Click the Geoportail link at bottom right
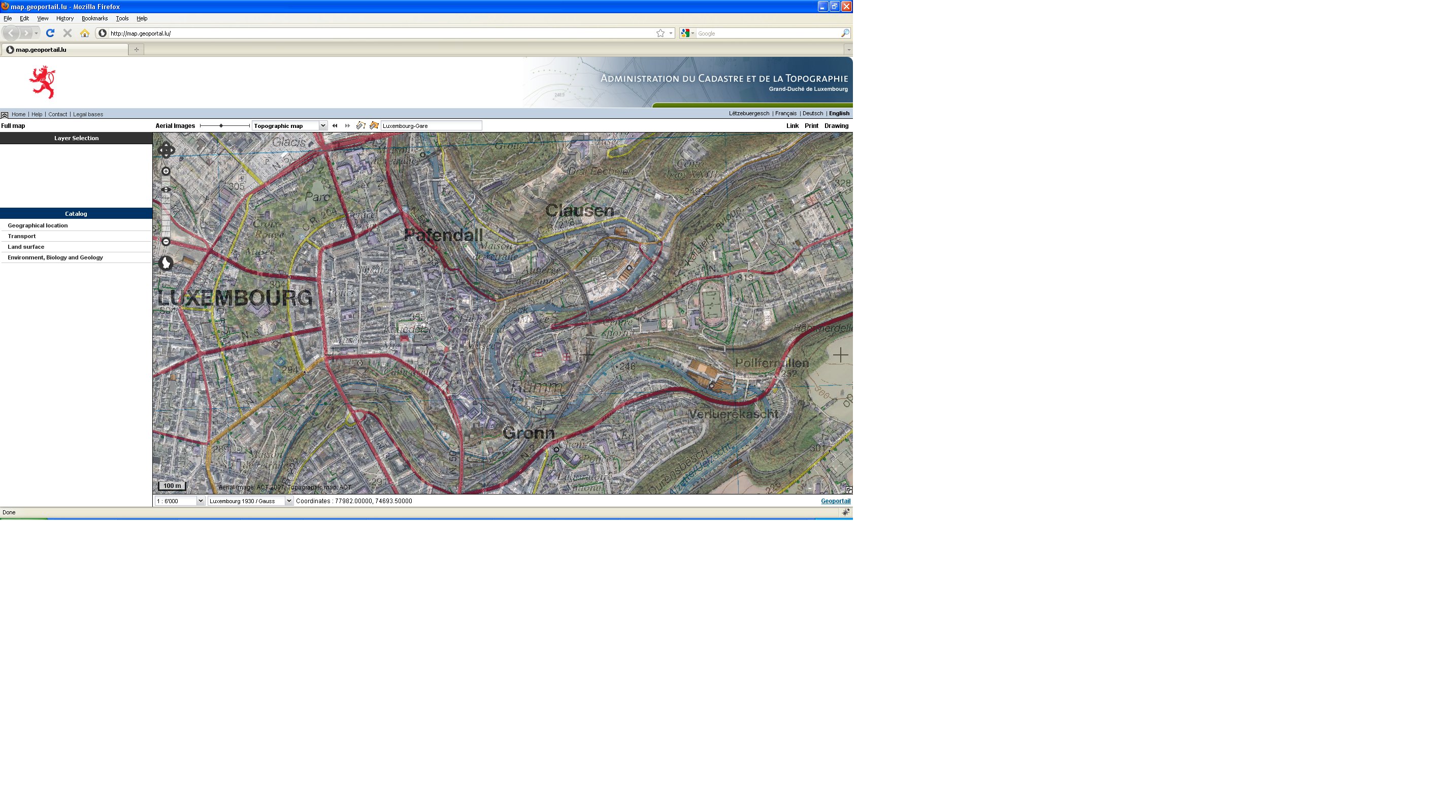The image size is (1451, 789). point(835,501)
